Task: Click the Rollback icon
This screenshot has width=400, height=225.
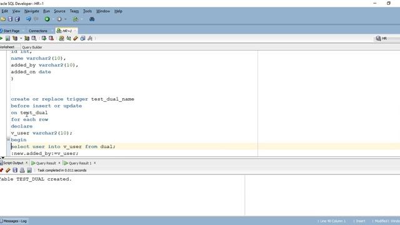Action: tap(51, 38)
